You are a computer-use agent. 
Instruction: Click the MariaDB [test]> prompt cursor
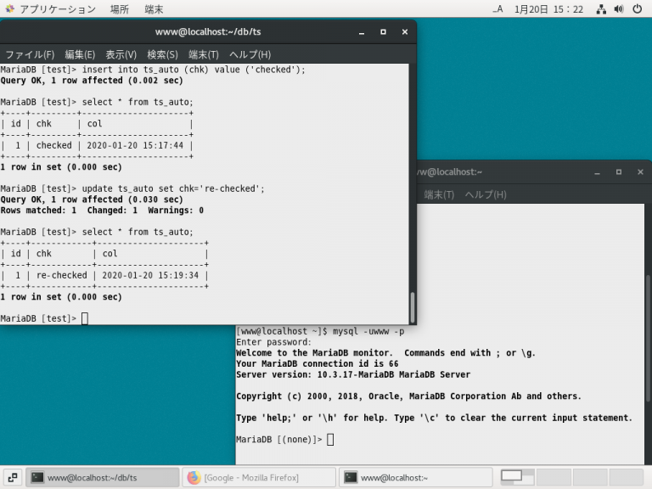click(85, 318)
